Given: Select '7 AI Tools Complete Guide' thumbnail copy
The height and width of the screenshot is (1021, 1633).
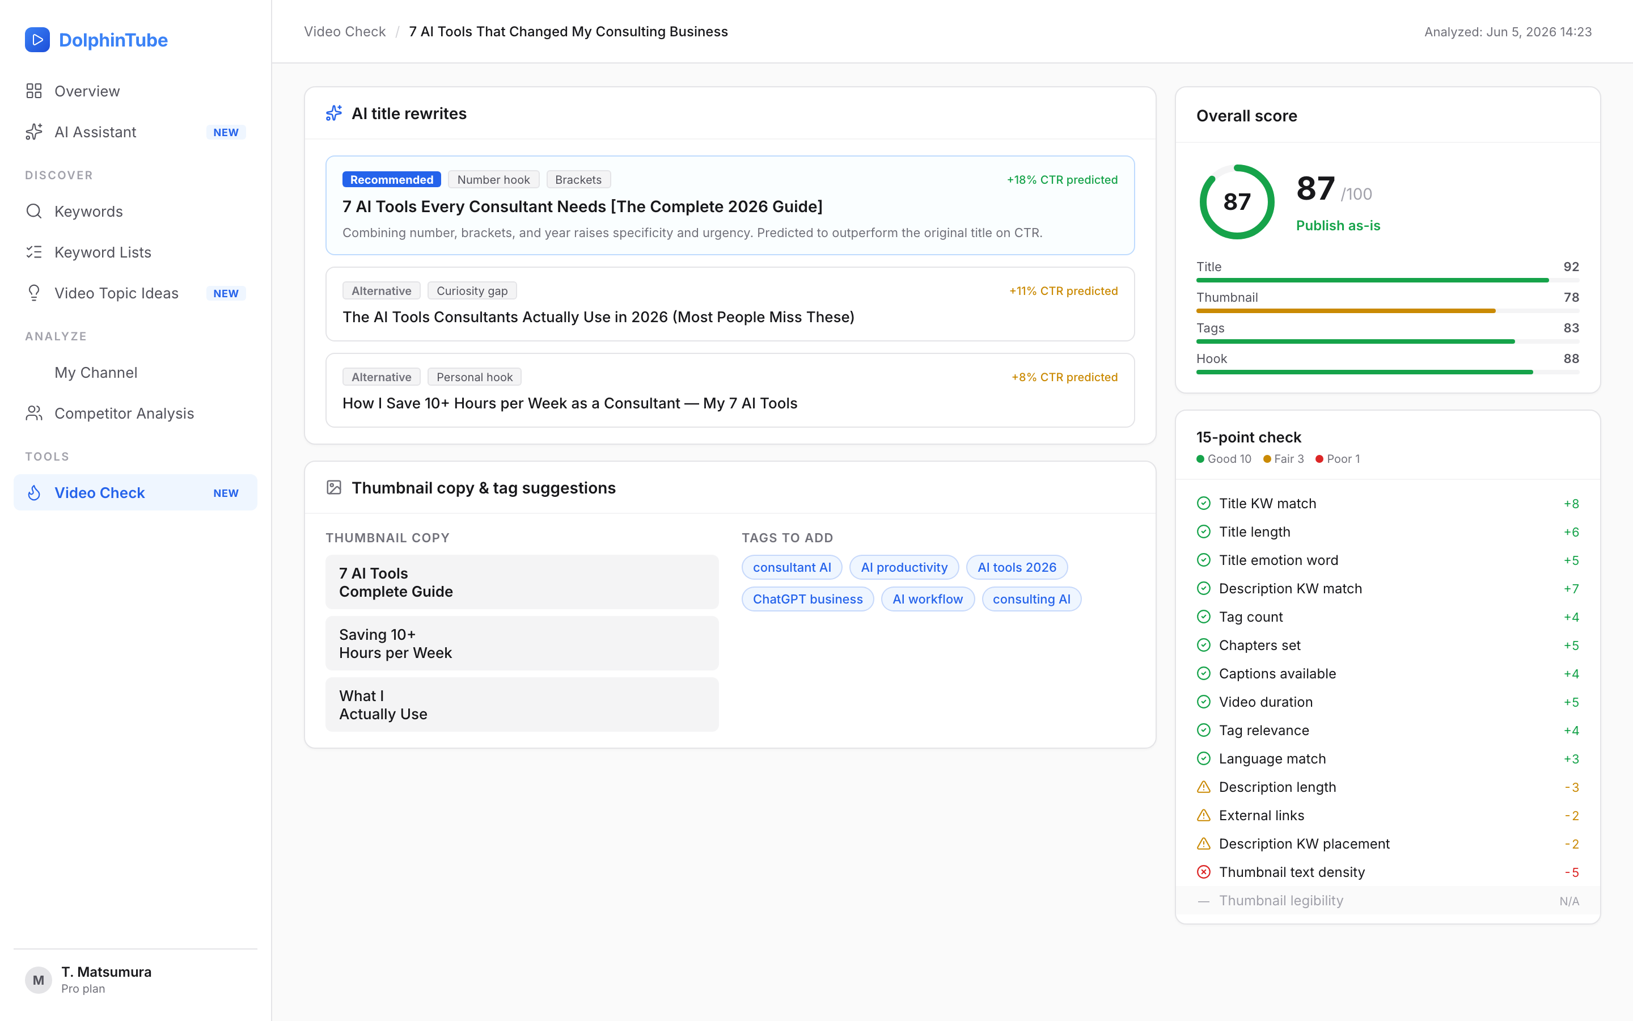Looking at the screenshot, I should [522, 582].
